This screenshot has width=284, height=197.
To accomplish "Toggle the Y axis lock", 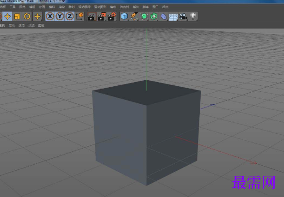I will pyautogui.click(x=60, y=17).
